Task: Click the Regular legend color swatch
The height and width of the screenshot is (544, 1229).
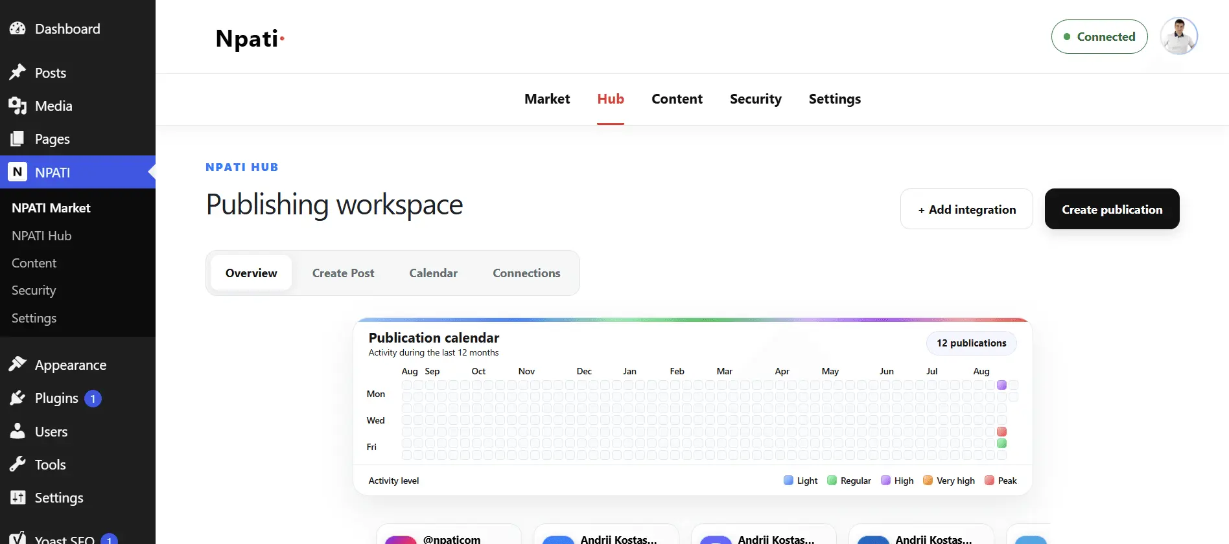Action: (832, 481)
